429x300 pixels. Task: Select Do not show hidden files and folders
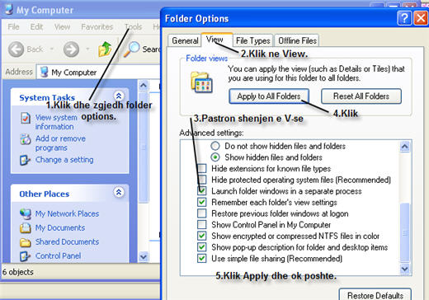click(215, 146)
